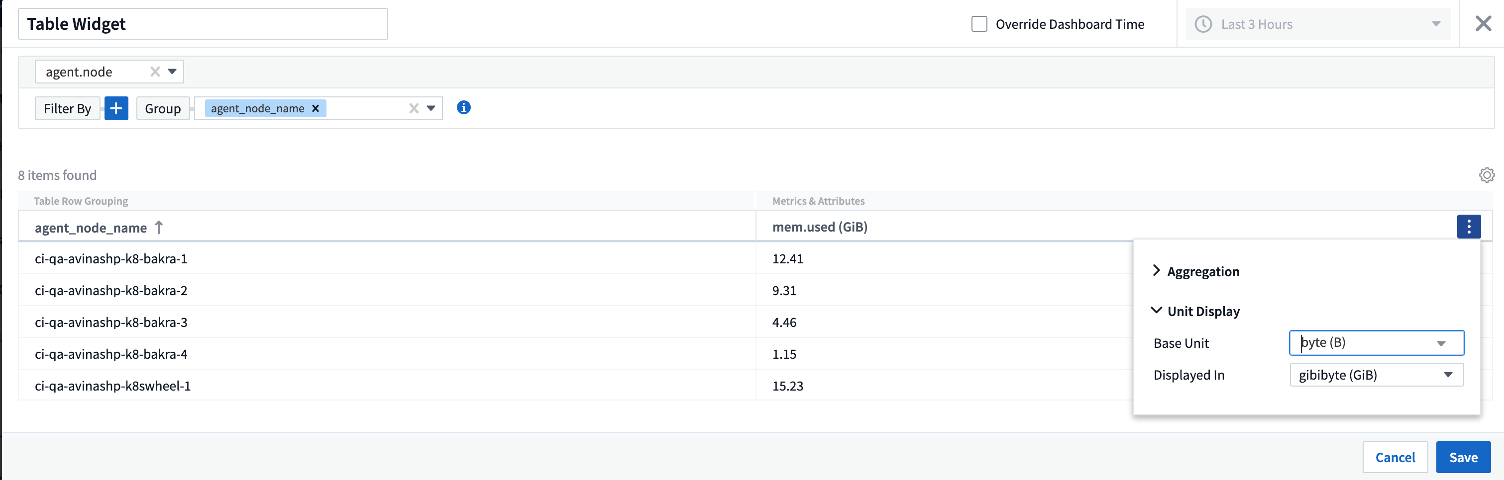Collapse the Unit Display section
Image resolution: width=1504 pixels, height=480 pixels.
tap(1157, 311)
